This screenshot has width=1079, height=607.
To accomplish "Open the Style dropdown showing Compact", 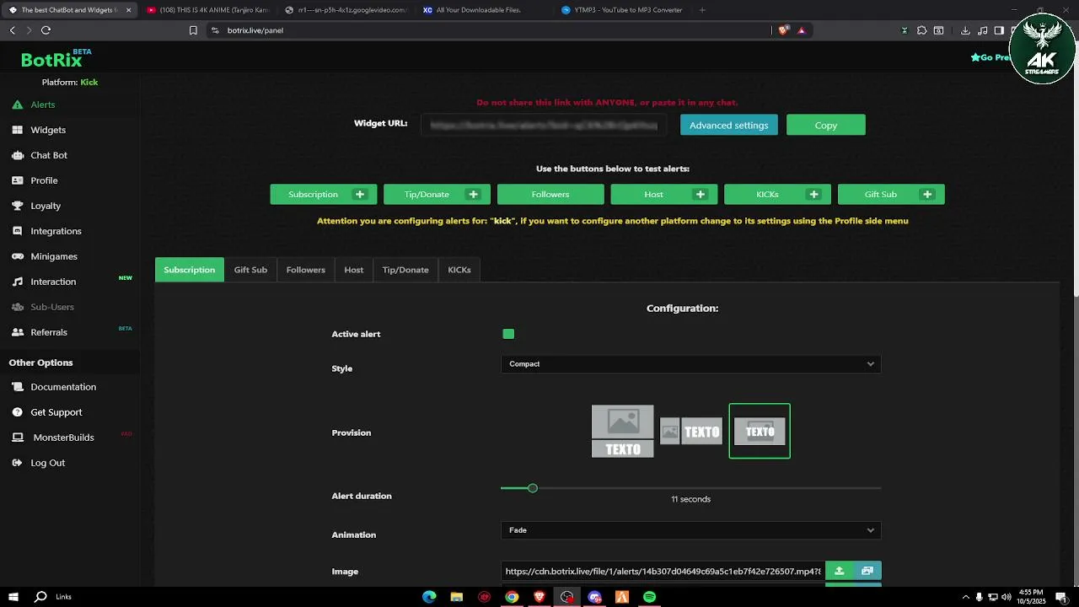I will coord(691,364).
